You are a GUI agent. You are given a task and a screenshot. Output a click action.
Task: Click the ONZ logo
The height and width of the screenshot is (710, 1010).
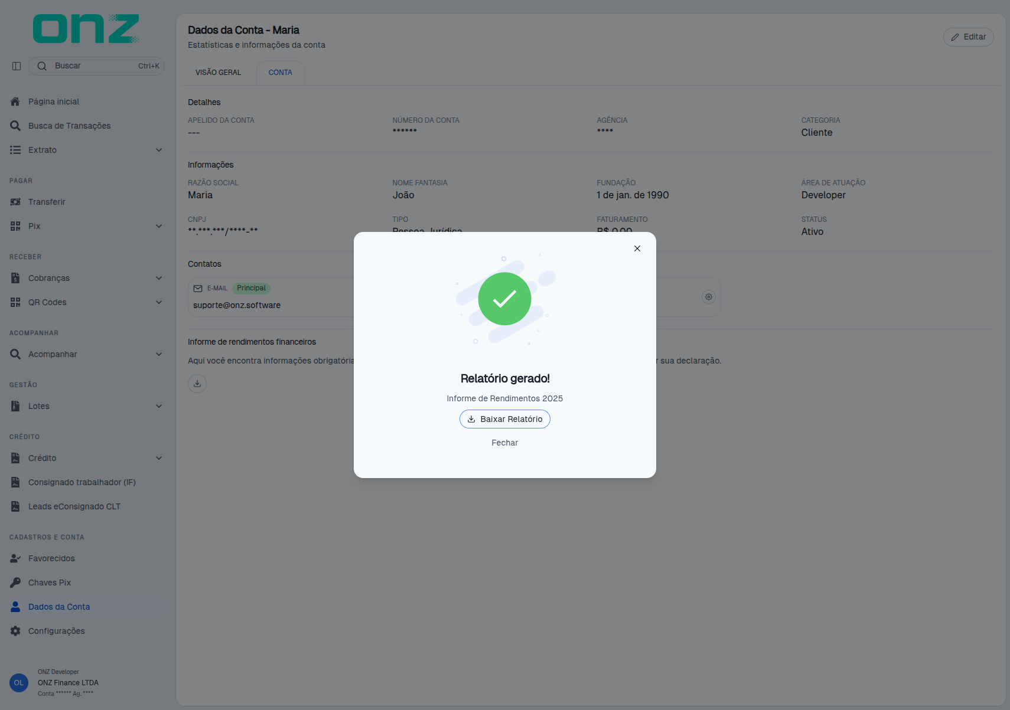click(86, 29)
